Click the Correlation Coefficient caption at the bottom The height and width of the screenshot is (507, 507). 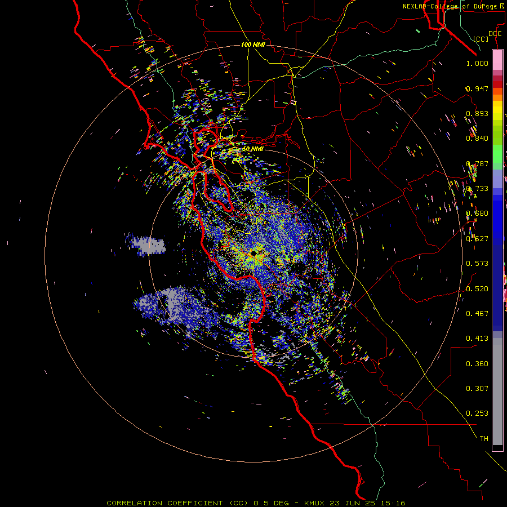tap(256, 503)
